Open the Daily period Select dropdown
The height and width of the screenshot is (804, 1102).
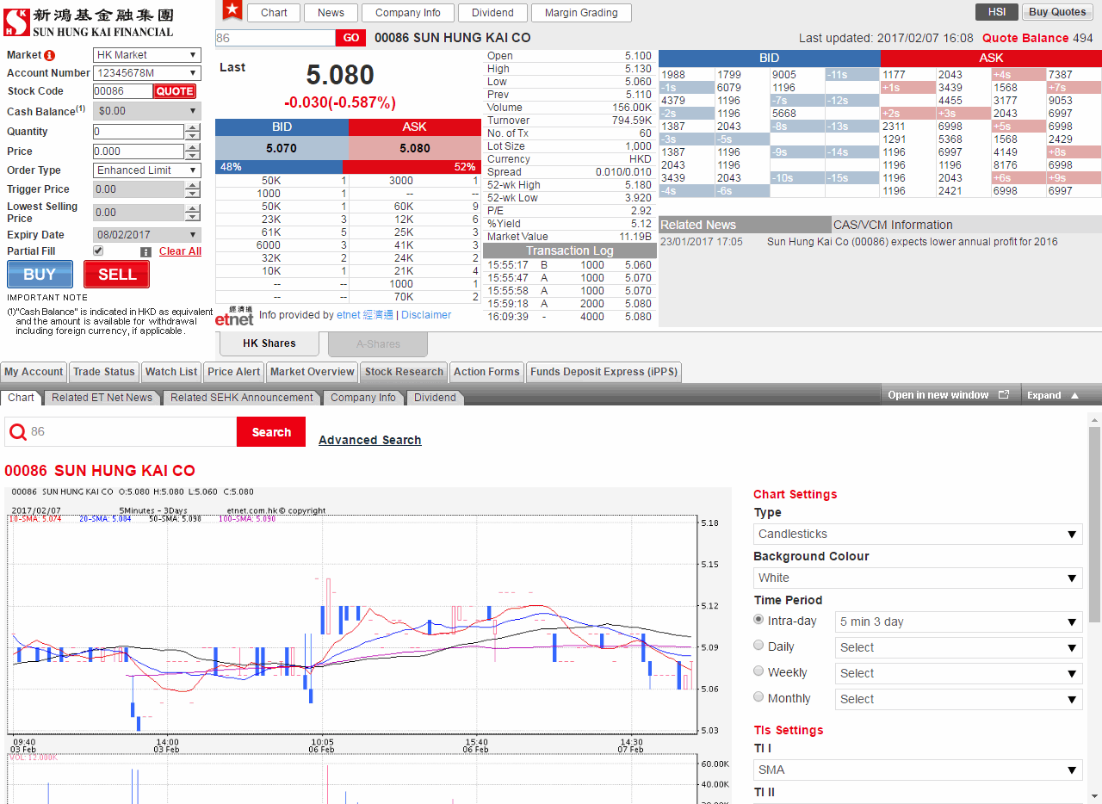point(959,647)
